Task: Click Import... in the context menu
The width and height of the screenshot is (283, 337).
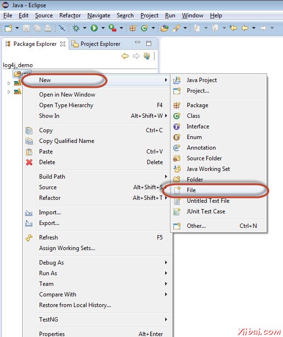Action: (97, 212)
